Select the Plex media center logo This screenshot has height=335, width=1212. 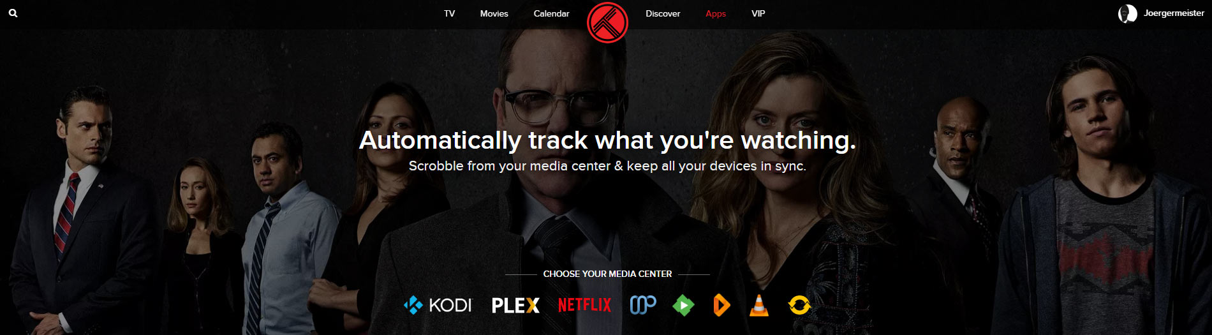tap(515, 306)
